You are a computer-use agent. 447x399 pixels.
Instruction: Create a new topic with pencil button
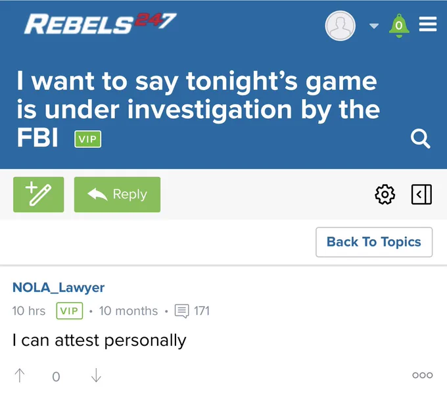tap(39, 195)
